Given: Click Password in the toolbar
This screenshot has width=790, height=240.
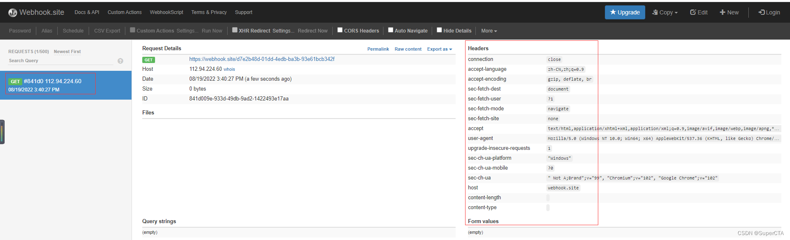Looking at the screenshot, I should tap(20, 31).
